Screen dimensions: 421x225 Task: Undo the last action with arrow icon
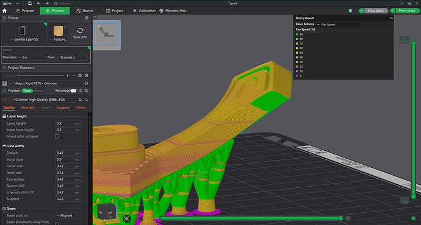pyautogui.click(x=38, y=3)
